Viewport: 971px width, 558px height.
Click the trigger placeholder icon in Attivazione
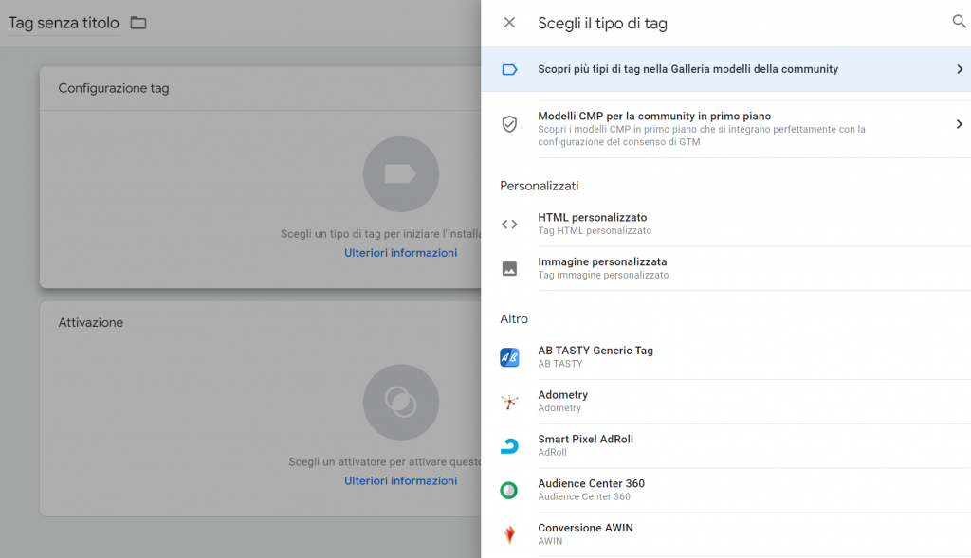[401, 402]
